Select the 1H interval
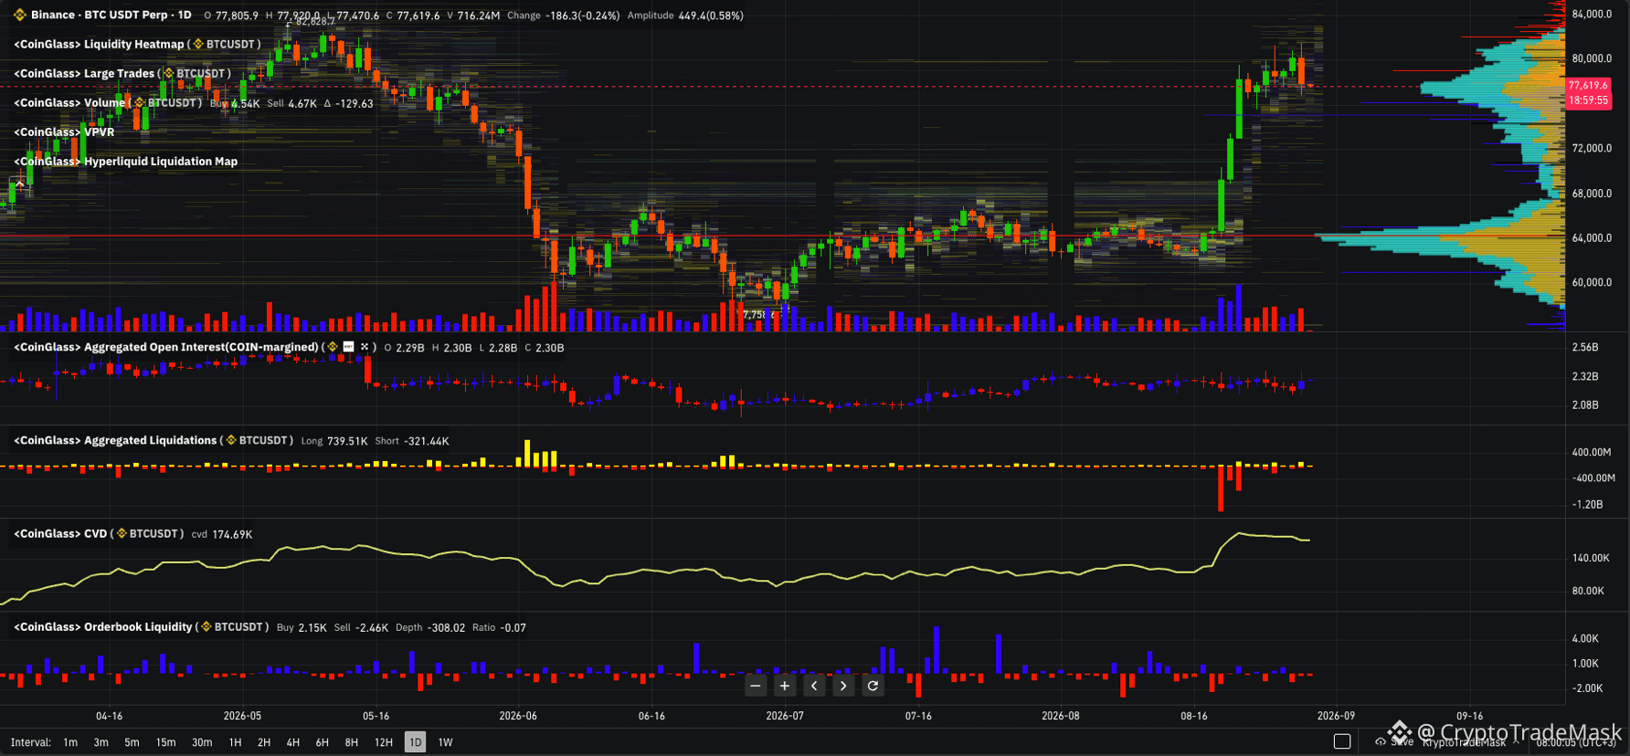The height and width of the screenshot is (756, 1630). [235, 742]
